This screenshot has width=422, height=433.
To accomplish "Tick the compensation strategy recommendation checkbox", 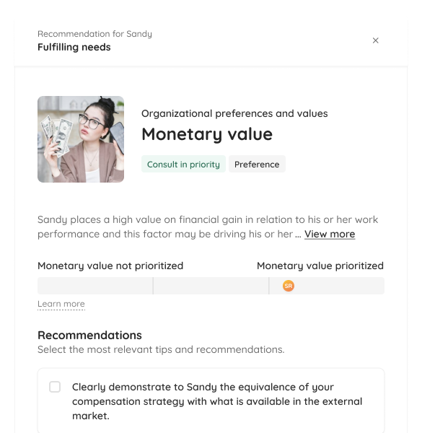I will [x=55, y=387].
